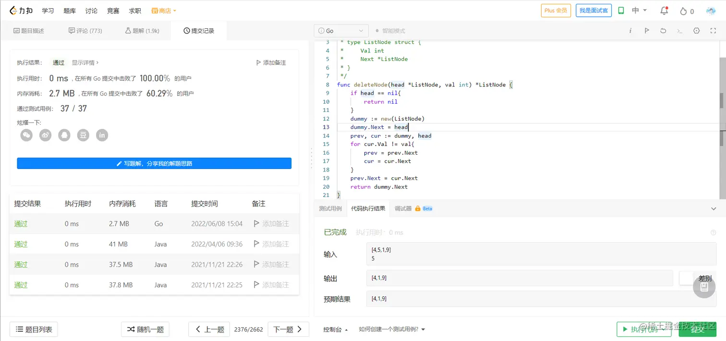Click the editor info 'i' icon

pos(630,31)
